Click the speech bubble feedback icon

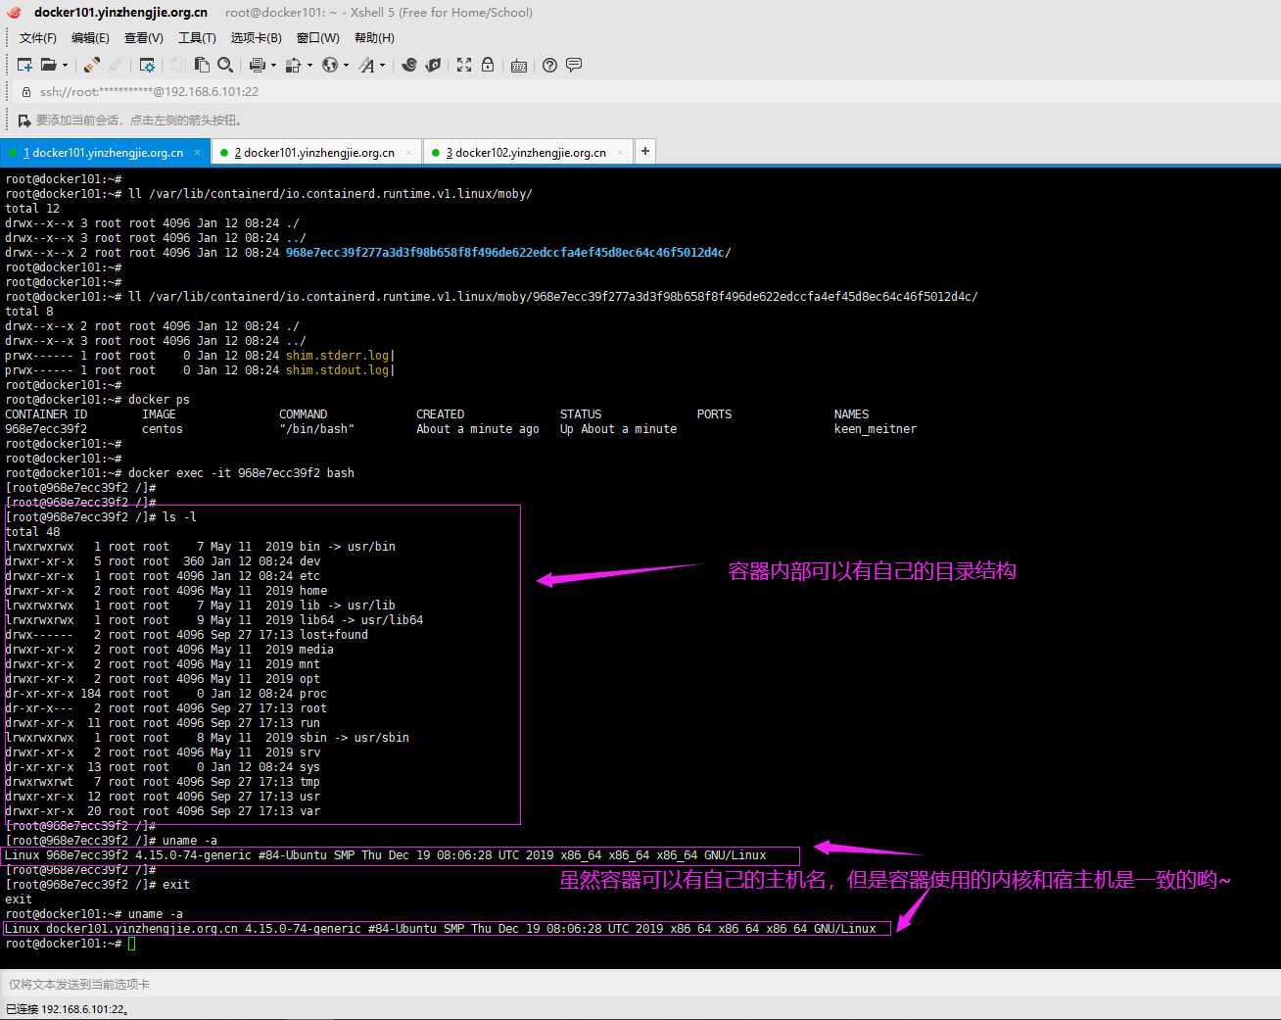coord(574,65)
